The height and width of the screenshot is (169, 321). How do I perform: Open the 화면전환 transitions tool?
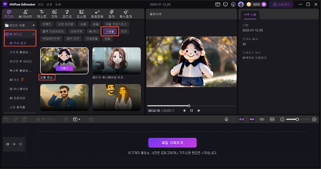pos(97,14)
